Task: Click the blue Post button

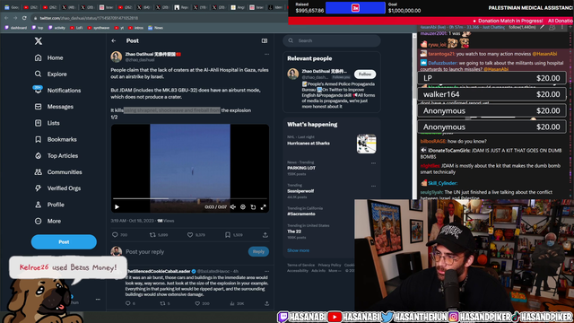Action: coord(64,242)
